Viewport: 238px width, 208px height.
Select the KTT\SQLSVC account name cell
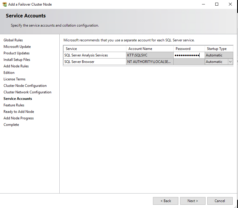coord(150,55)
